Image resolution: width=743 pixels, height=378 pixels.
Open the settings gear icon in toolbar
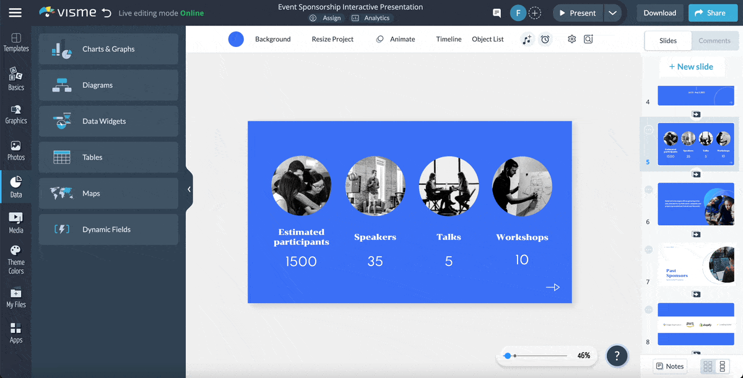(571, 39)
